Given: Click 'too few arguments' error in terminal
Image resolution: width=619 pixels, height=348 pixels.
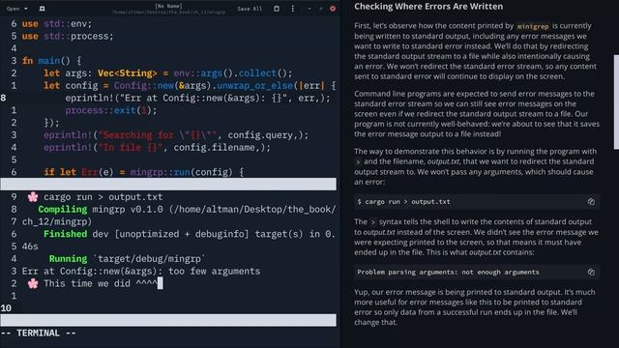Looking at the screenshot, I should (x=215, y=272).
